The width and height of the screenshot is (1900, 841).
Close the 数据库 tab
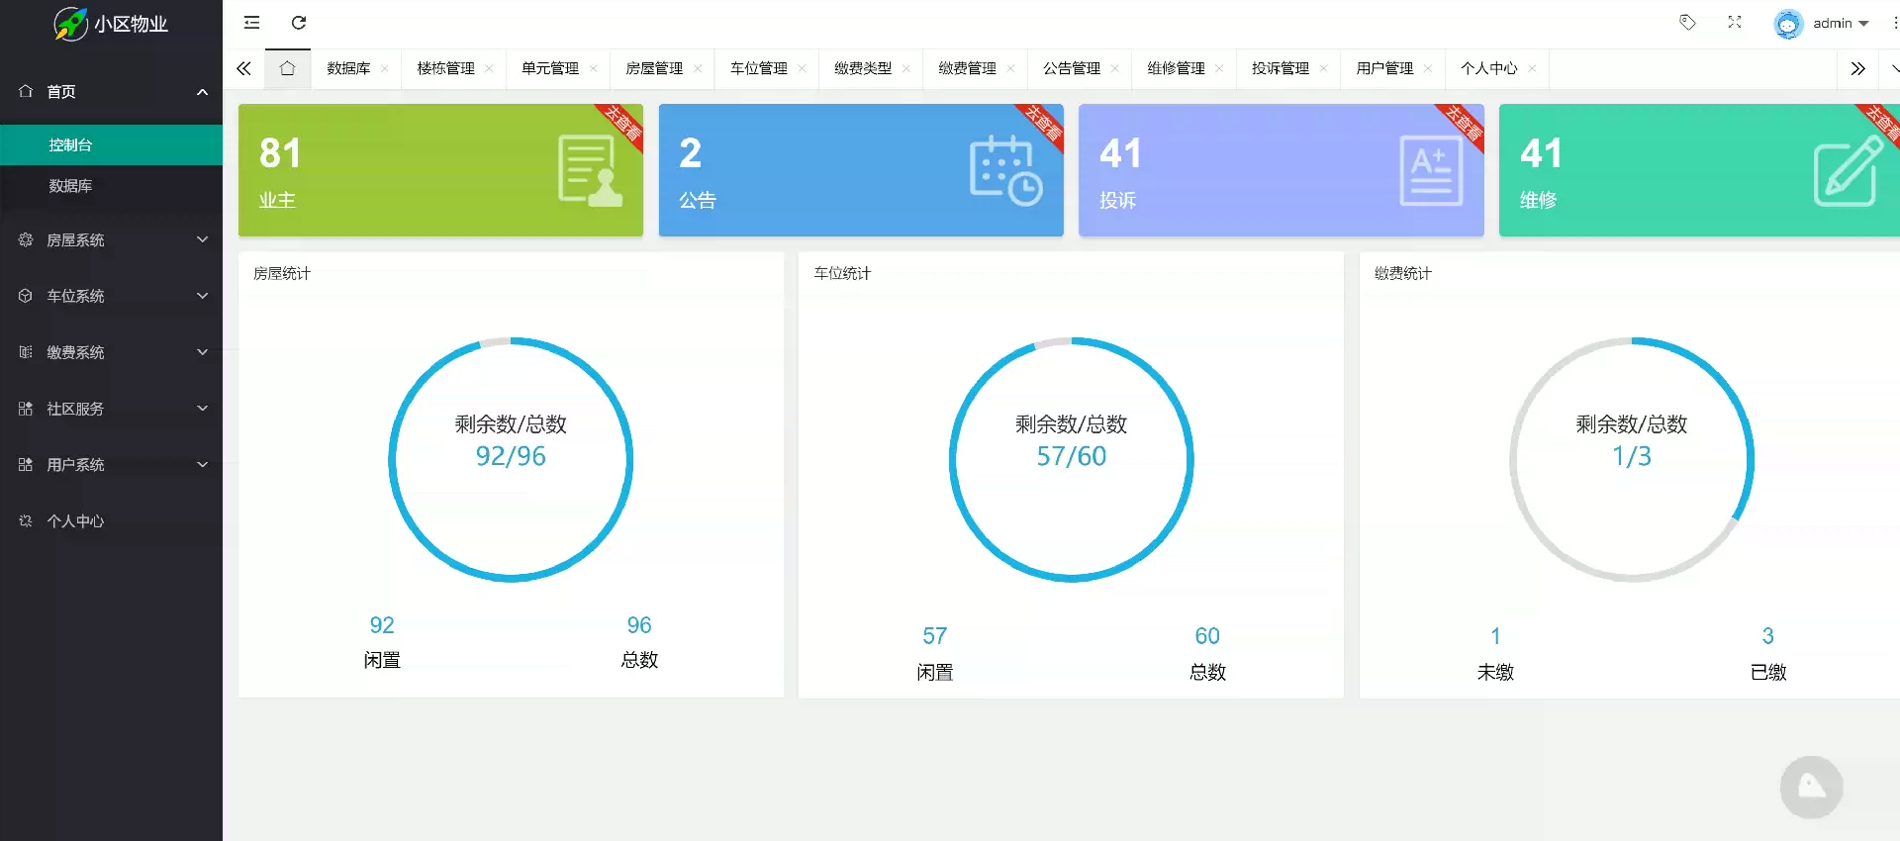(x=385, y=68)
